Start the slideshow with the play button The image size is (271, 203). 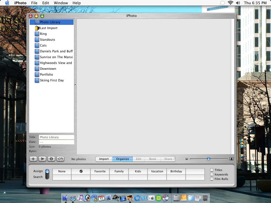pyautogui.click(x=42, y=159)
